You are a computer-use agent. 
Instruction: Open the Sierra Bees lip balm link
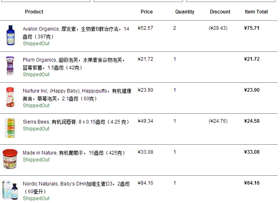76,121
